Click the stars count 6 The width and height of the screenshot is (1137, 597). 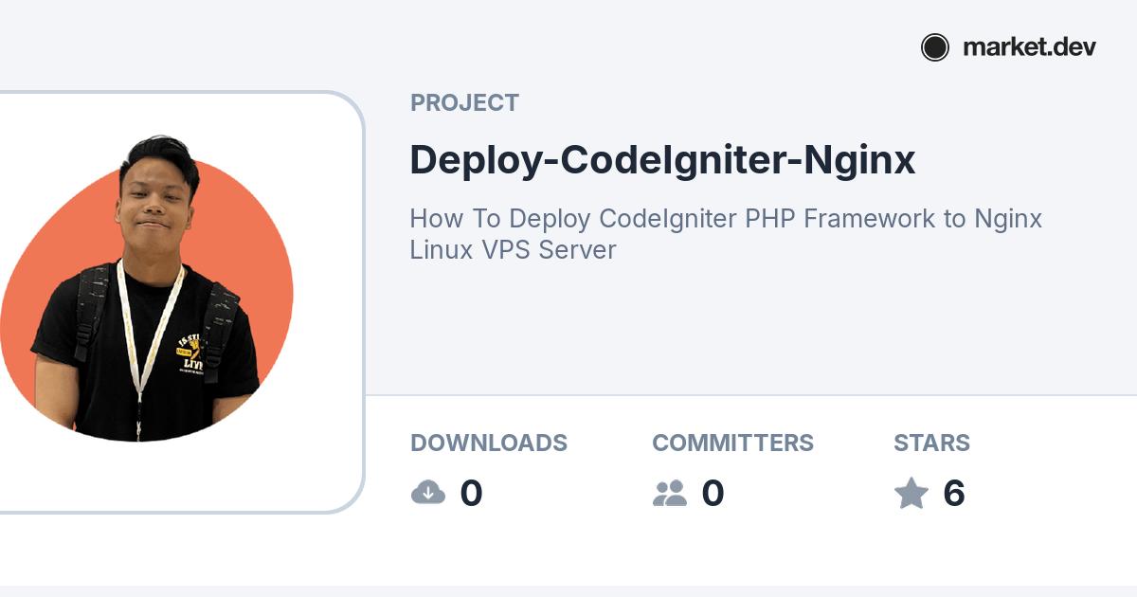coord(954,494)
